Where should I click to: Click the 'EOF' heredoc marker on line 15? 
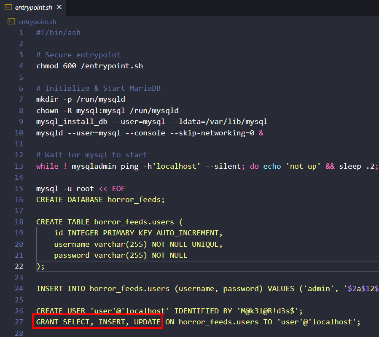point(118,189)
